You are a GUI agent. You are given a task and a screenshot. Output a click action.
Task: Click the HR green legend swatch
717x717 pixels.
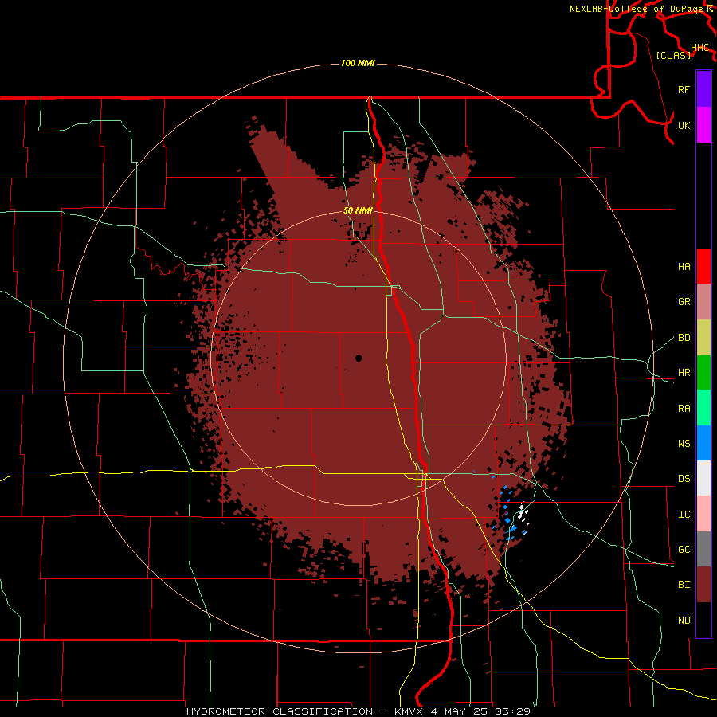click(703, 372)
